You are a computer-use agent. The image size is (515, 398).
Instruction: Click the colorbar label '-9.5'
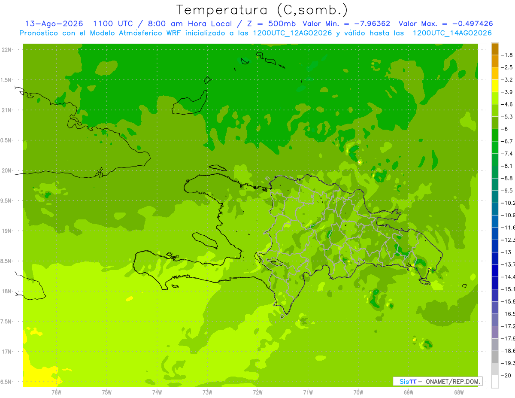tap(508, 191)
